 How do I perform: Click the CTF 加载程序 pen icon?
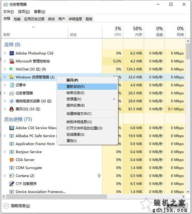tap(12, 184)
